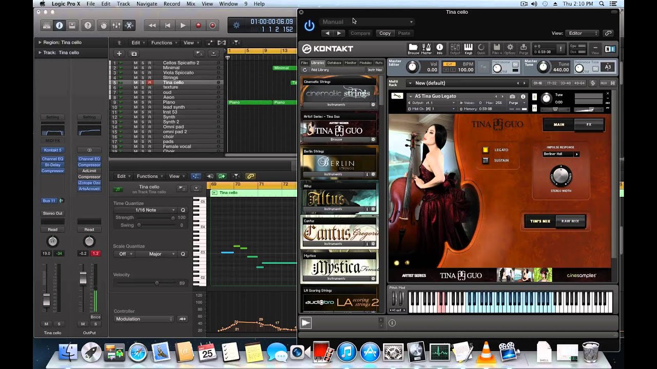Open the Manual preset dropdown

366,22
